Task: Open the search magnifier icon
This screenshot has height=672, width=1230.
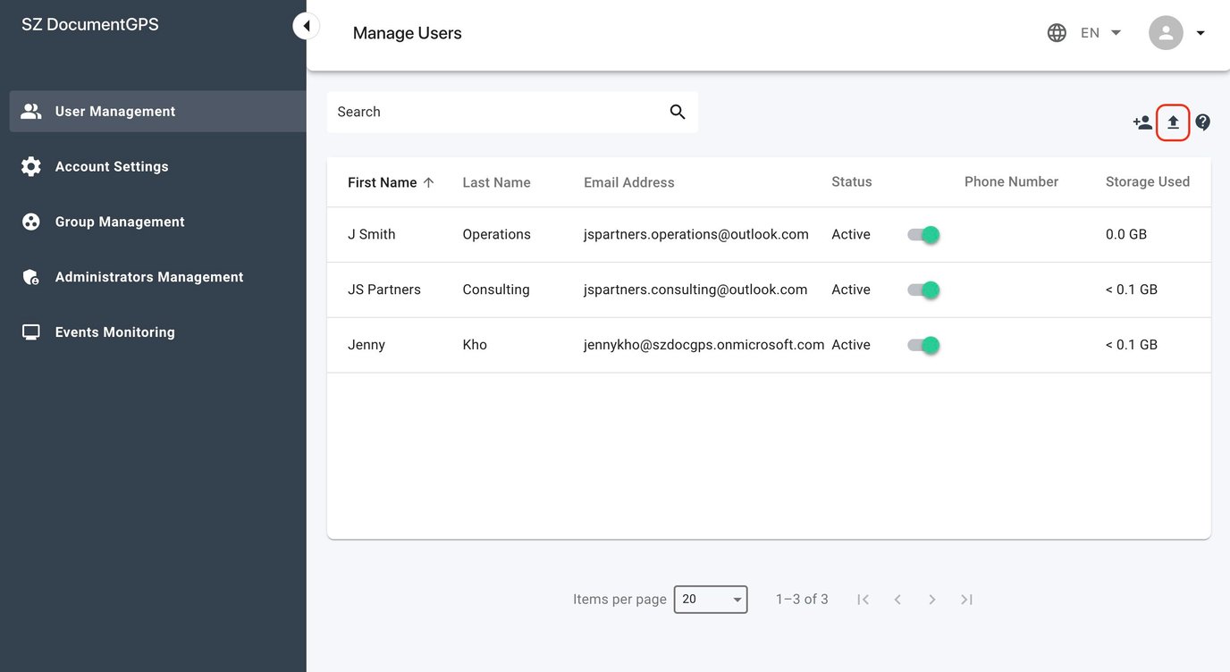Action: click(677, 111)
